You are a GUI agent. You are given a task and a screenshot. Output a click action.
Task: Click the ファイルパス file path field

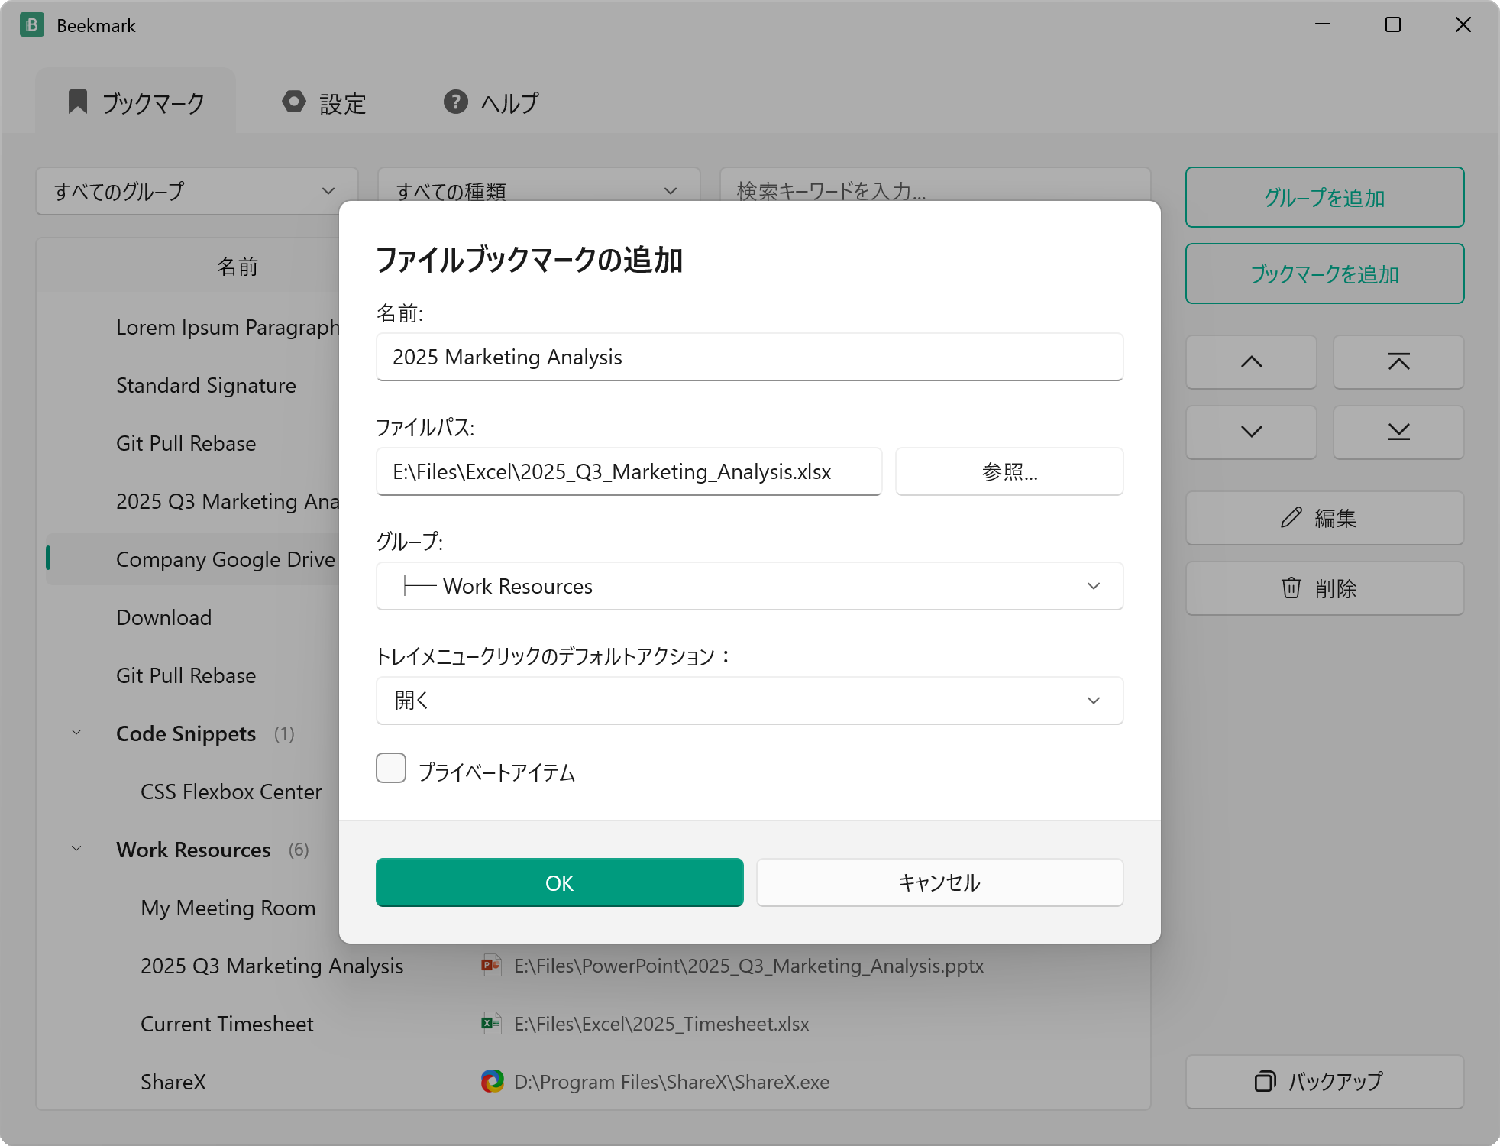point(629,471)
